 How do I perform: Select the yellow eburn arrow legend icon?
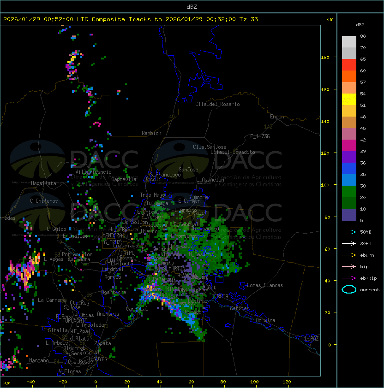coord(349,255)
